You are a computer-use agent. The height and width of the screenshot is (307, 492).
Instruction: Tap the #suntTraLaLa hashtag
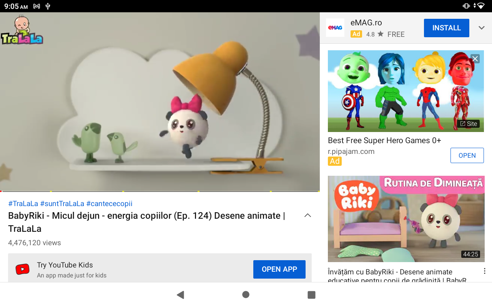(x=62, y=203)
